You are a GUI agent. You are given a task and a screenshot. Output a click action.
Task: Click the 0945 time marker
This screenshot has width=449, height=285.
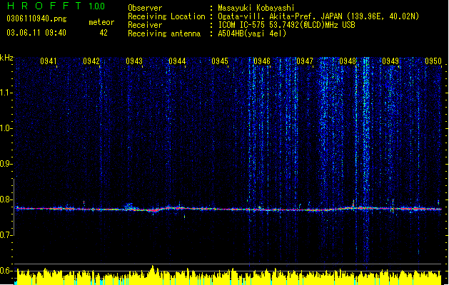click(220, 61)
